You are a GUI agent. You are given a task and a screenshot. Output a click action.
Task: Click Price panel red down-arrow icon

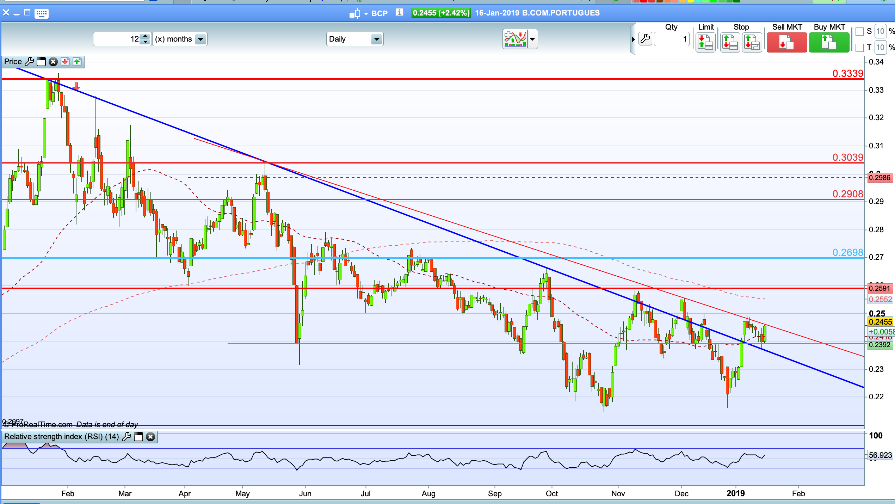[65, 62]
